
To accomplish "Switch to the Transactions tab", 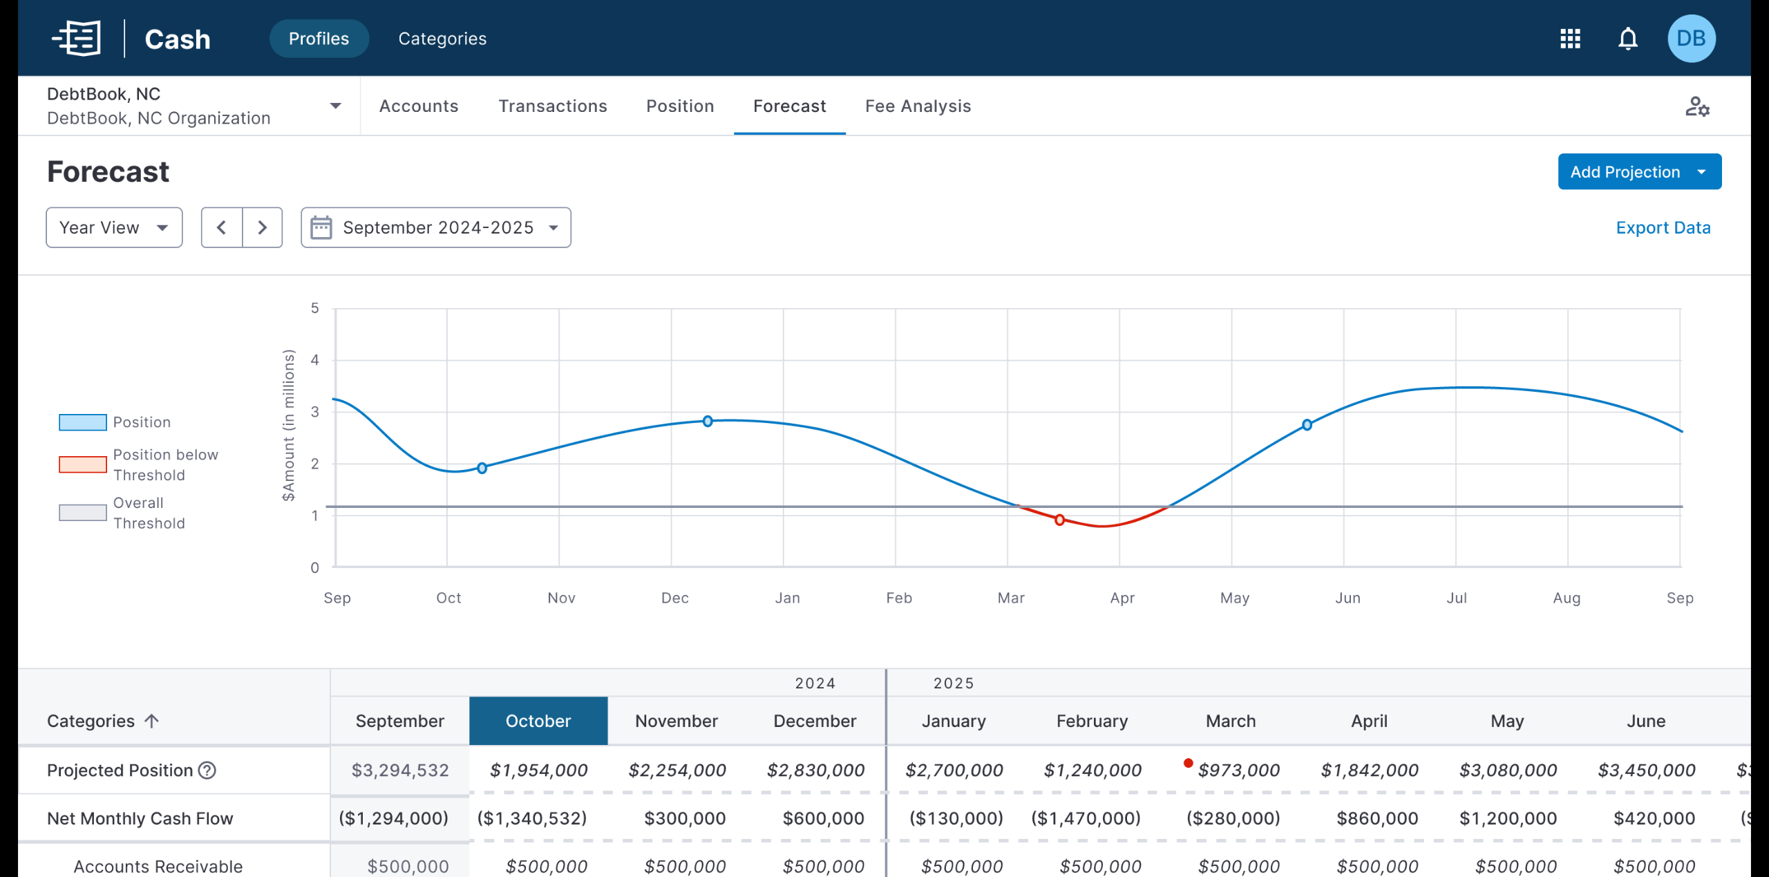I will 553,106.
